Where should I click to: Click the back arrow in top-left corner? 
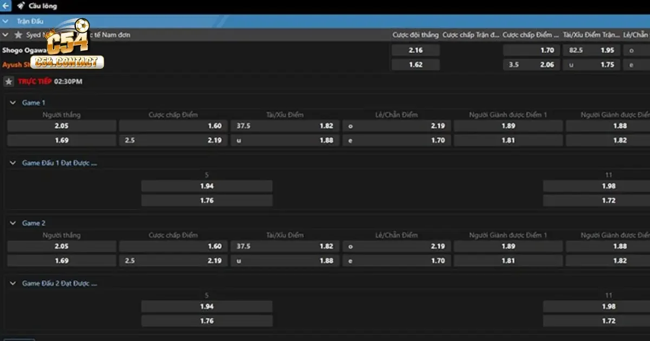coord(6,6)
